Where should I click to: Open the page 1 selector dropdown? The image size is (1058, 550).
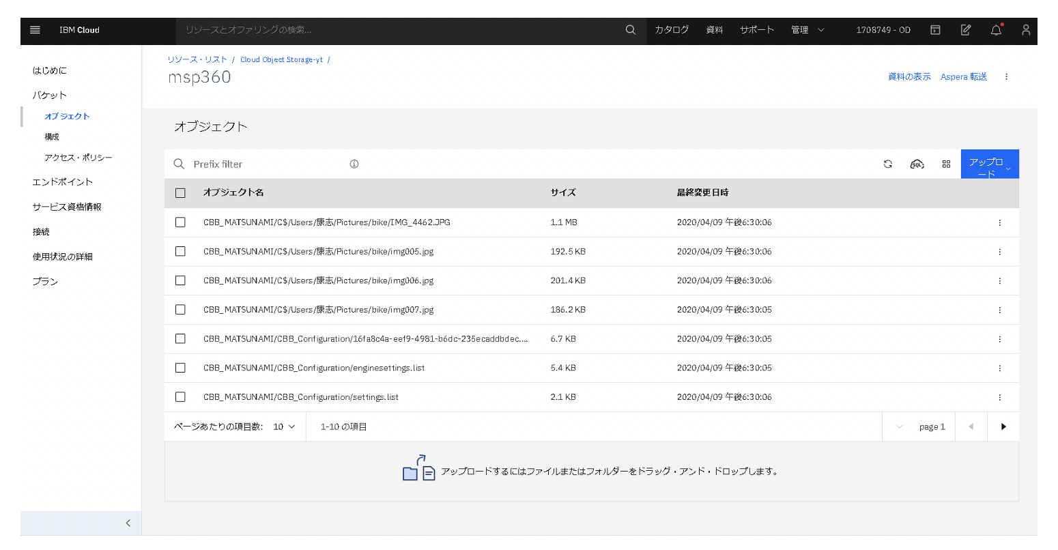click(x=919, y=426)
